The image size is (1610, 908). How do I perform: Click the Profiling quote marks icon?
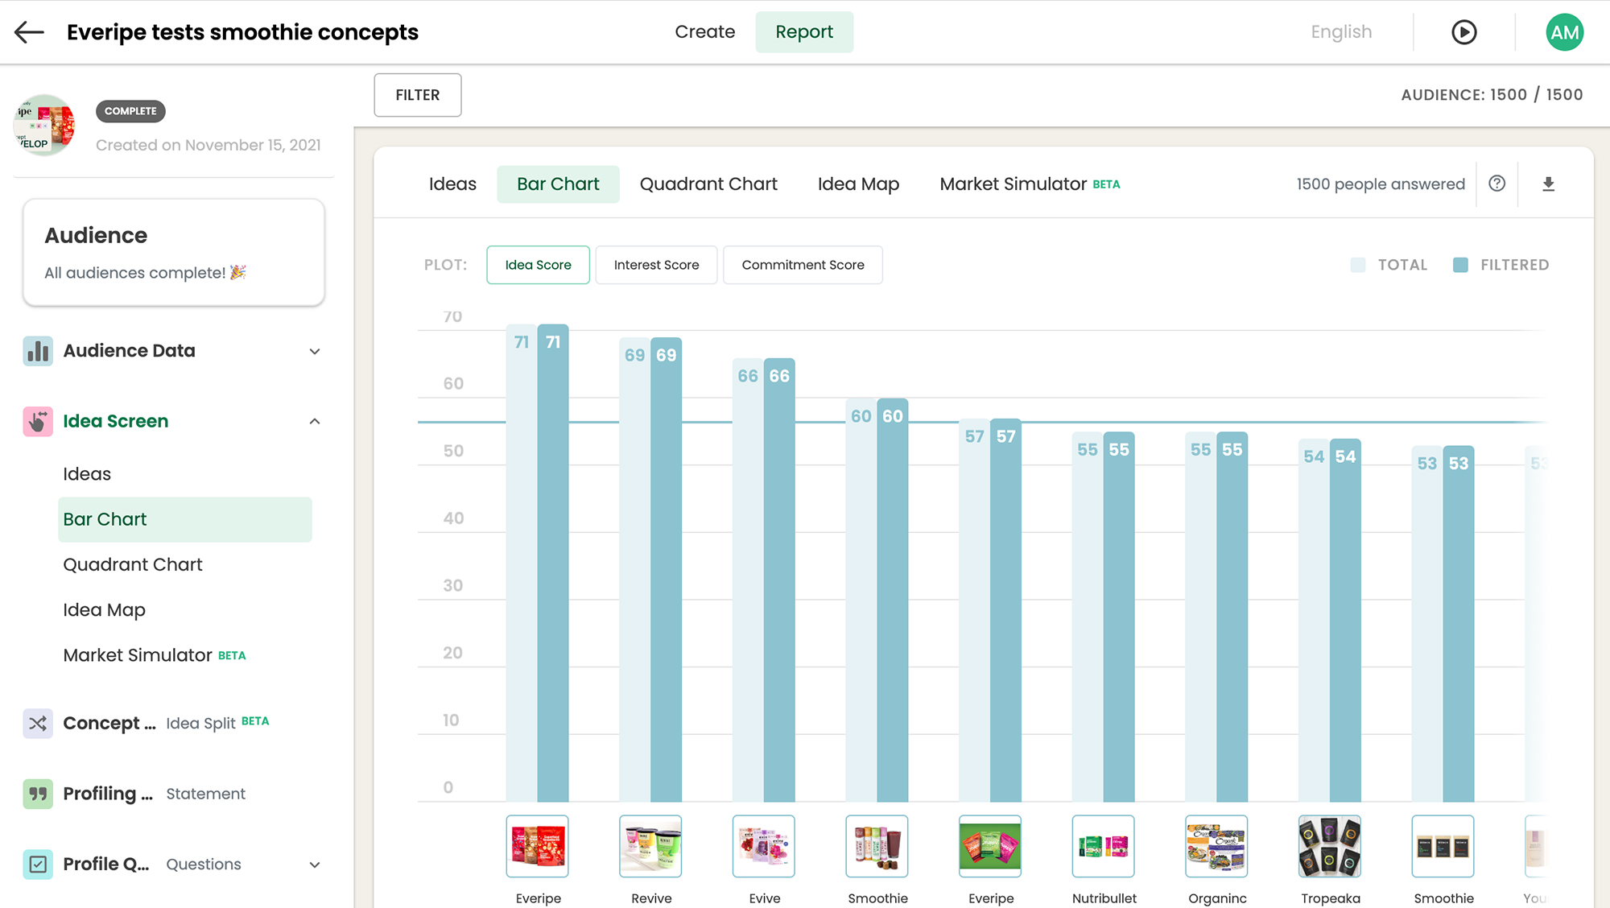(x=38, y=794)
